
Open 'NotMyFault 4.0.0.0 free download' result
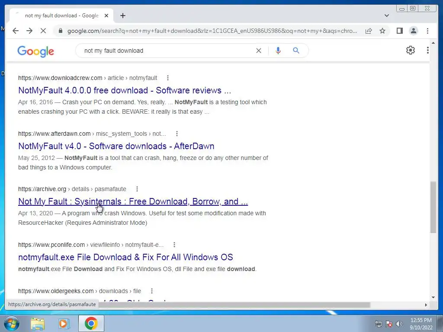click(125, 90)
